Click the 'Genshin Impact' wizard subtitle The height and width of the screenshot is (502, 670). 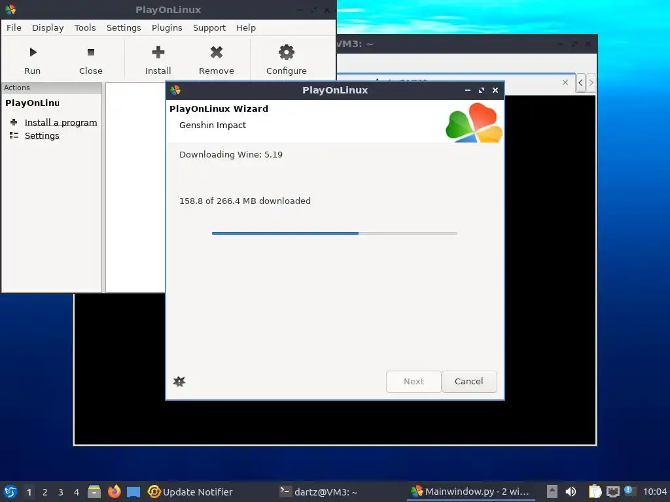(x=213, y=125)
